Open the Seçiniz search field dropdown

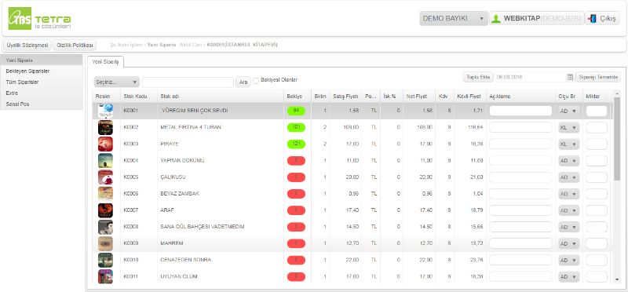tap(116, 82)
